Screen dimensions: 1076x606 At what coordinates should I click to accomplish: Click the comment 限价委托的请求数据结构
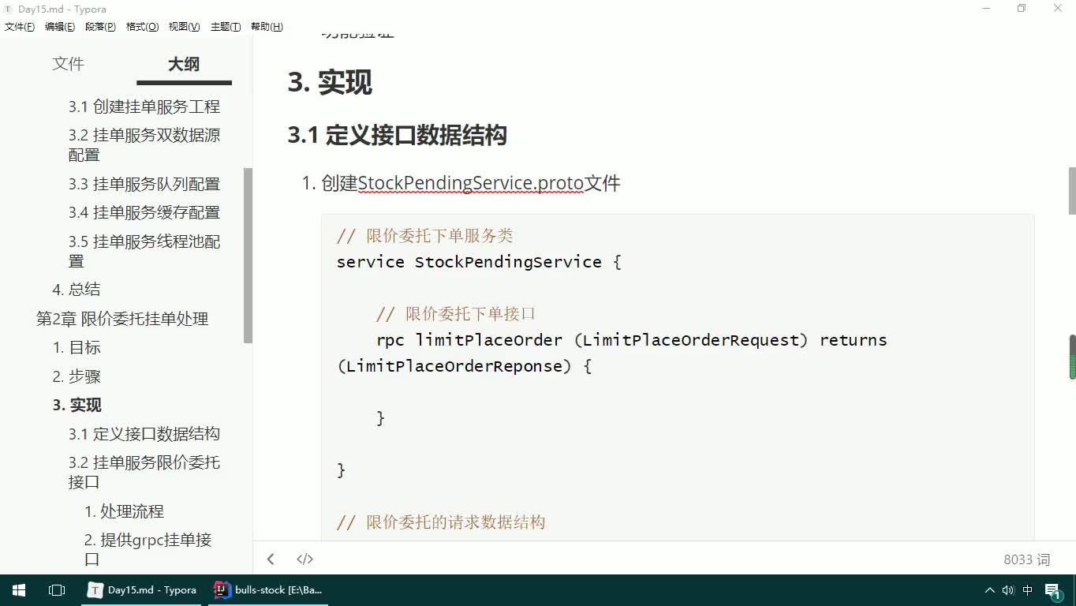click(x=441, y=522)
